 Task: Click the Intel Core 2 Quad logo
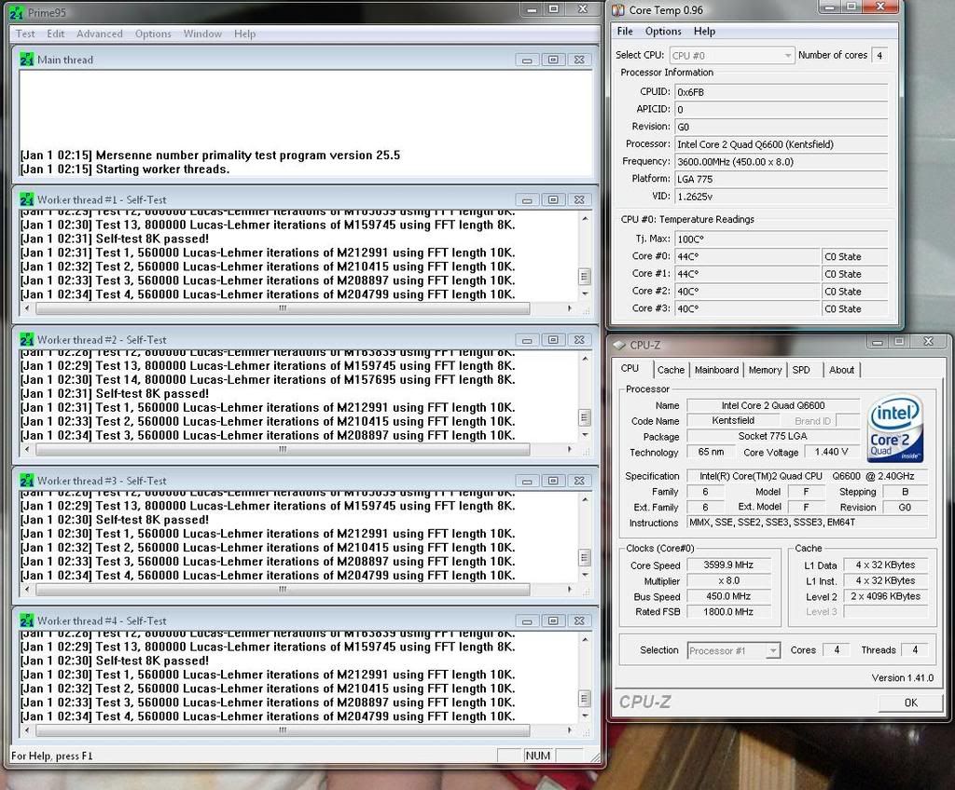pyautogui.click(x=894, y=429)
